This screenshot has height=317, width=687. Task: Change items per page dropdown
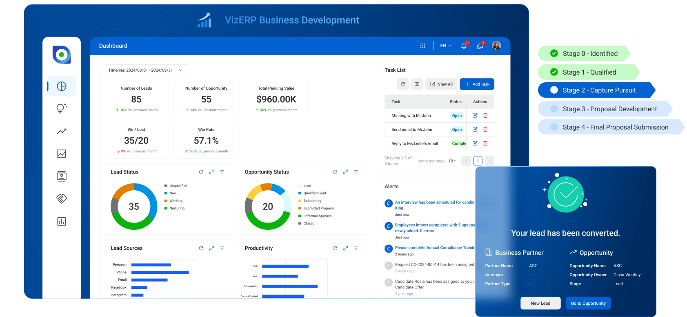click(452, 161)
